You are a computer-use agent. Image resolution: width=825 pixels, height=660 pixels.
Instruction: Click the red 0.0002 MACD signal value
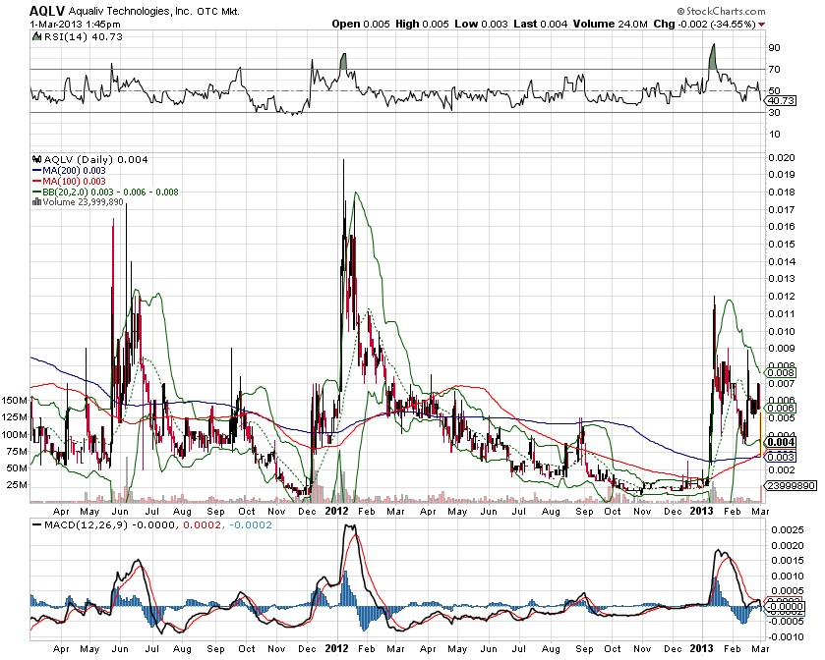pyautogui.click(x=202, y=524)
